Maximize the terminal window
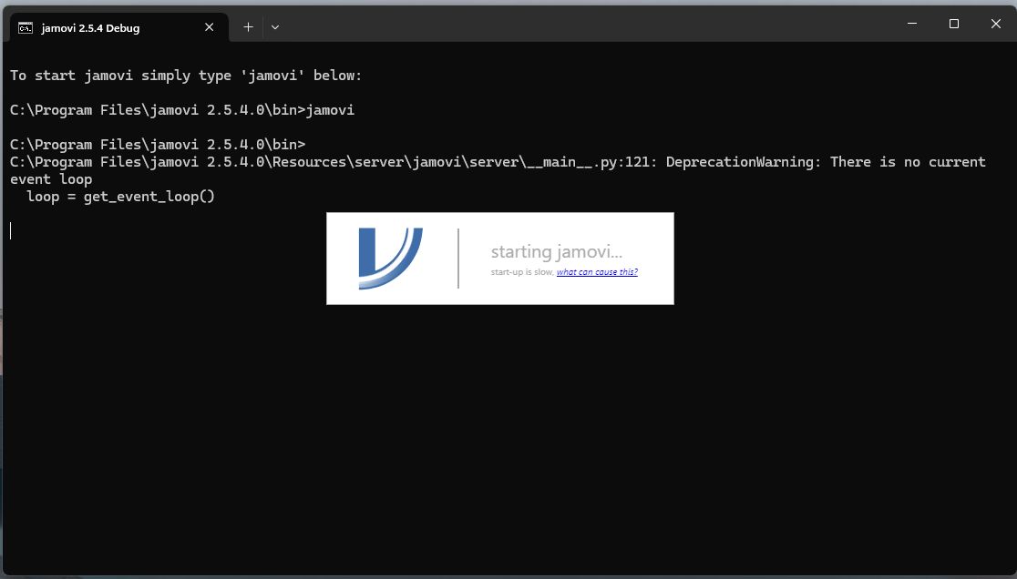 coord(953,24)
